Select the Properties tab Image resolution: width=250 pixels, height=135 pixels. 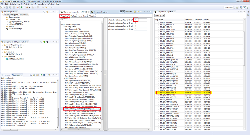click(x=64, y=16)
